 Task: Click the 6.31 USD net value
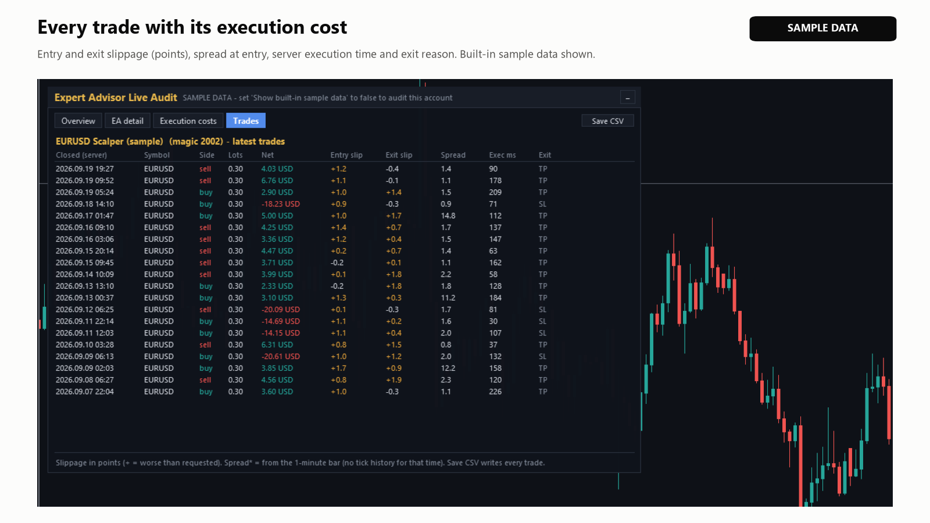(277, 345)
